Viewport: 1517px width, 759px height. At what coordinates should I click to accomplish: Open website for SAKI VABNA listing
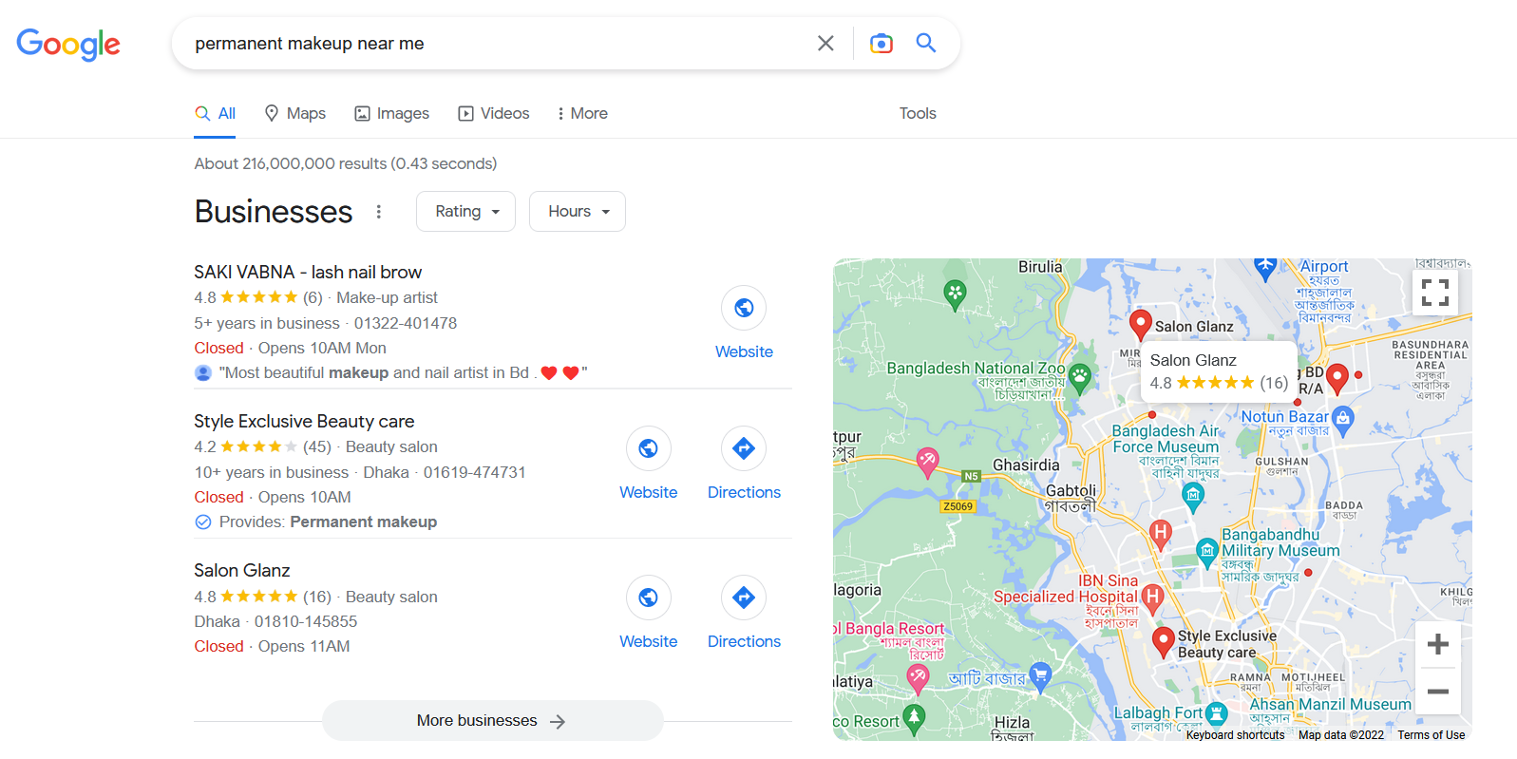pos(744,308)
